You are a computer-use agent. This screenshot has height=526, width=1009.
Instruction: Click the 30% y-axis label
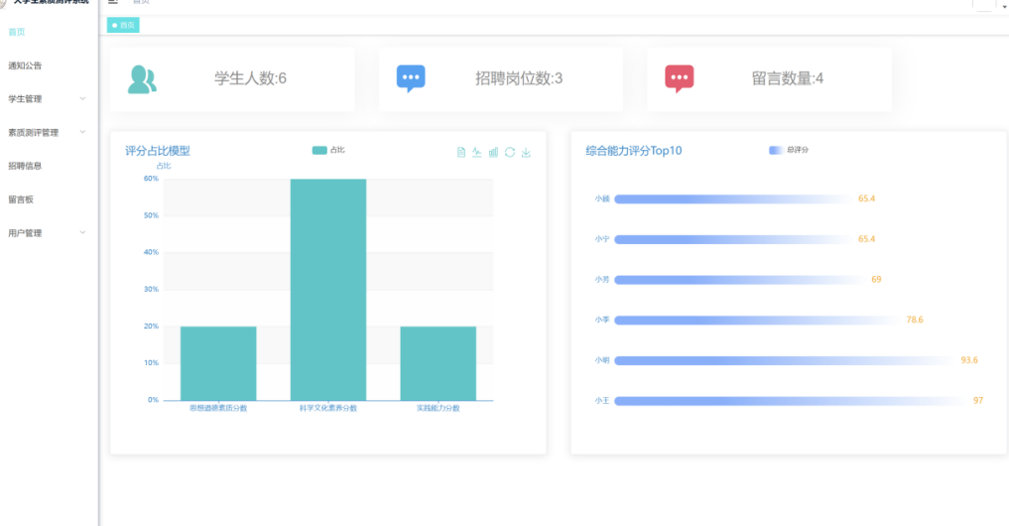pos(151,289)
